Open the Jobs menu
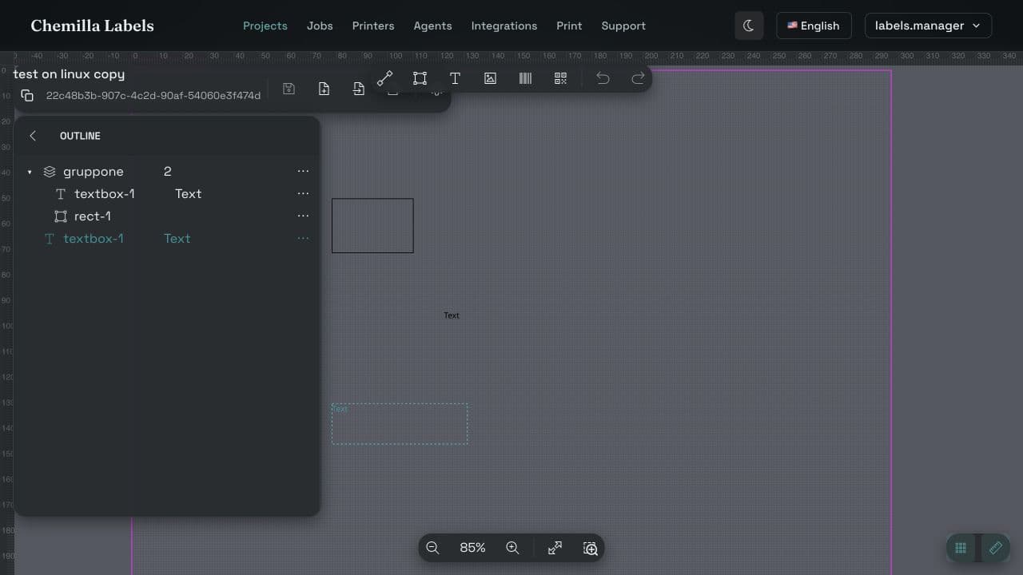 tap(320, 26)
